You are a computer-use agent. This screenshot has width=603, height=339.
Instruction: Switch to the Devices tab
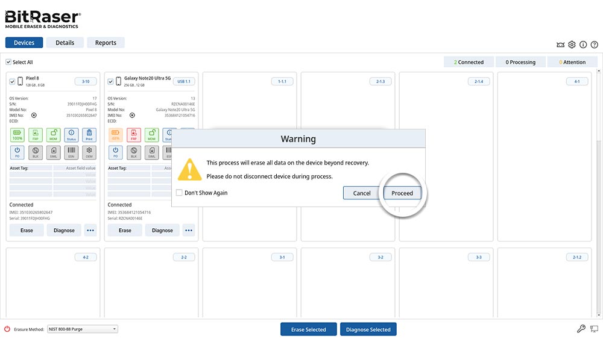[24, 43]
